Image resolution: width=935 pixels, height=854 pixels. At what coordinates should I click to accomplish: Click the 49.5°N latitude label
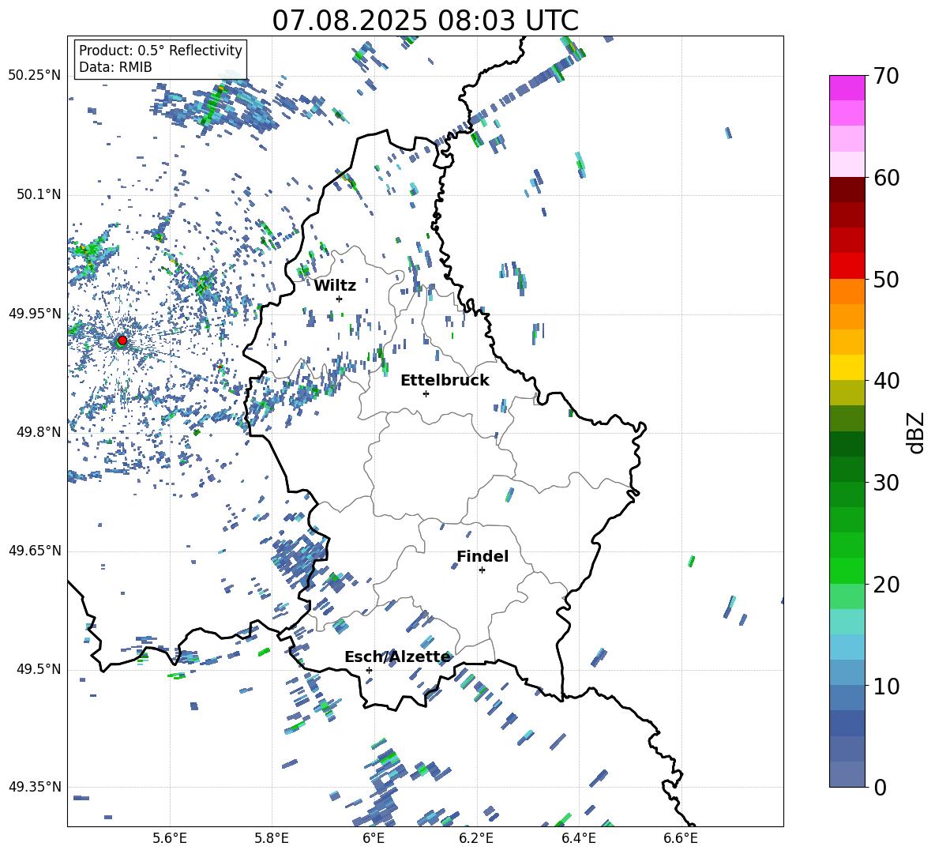pyautogui.click(x=39, y=669)
